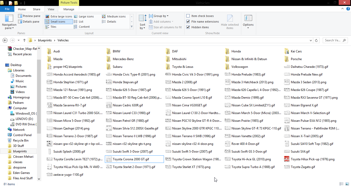The image size is (351, 187).
Task: Switch layout to Large icons
Action: (84, 16)
